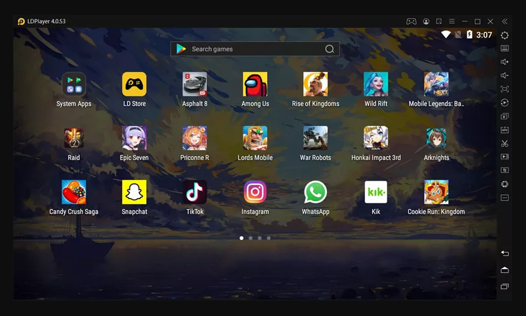The width and height of the screenshot is (526, 316).
Task: Toggle fullscreen mode from the sidebar
Action: click(505, 89)
